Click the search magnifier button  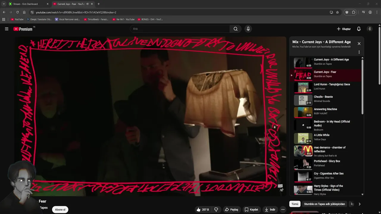pos(235,29)
